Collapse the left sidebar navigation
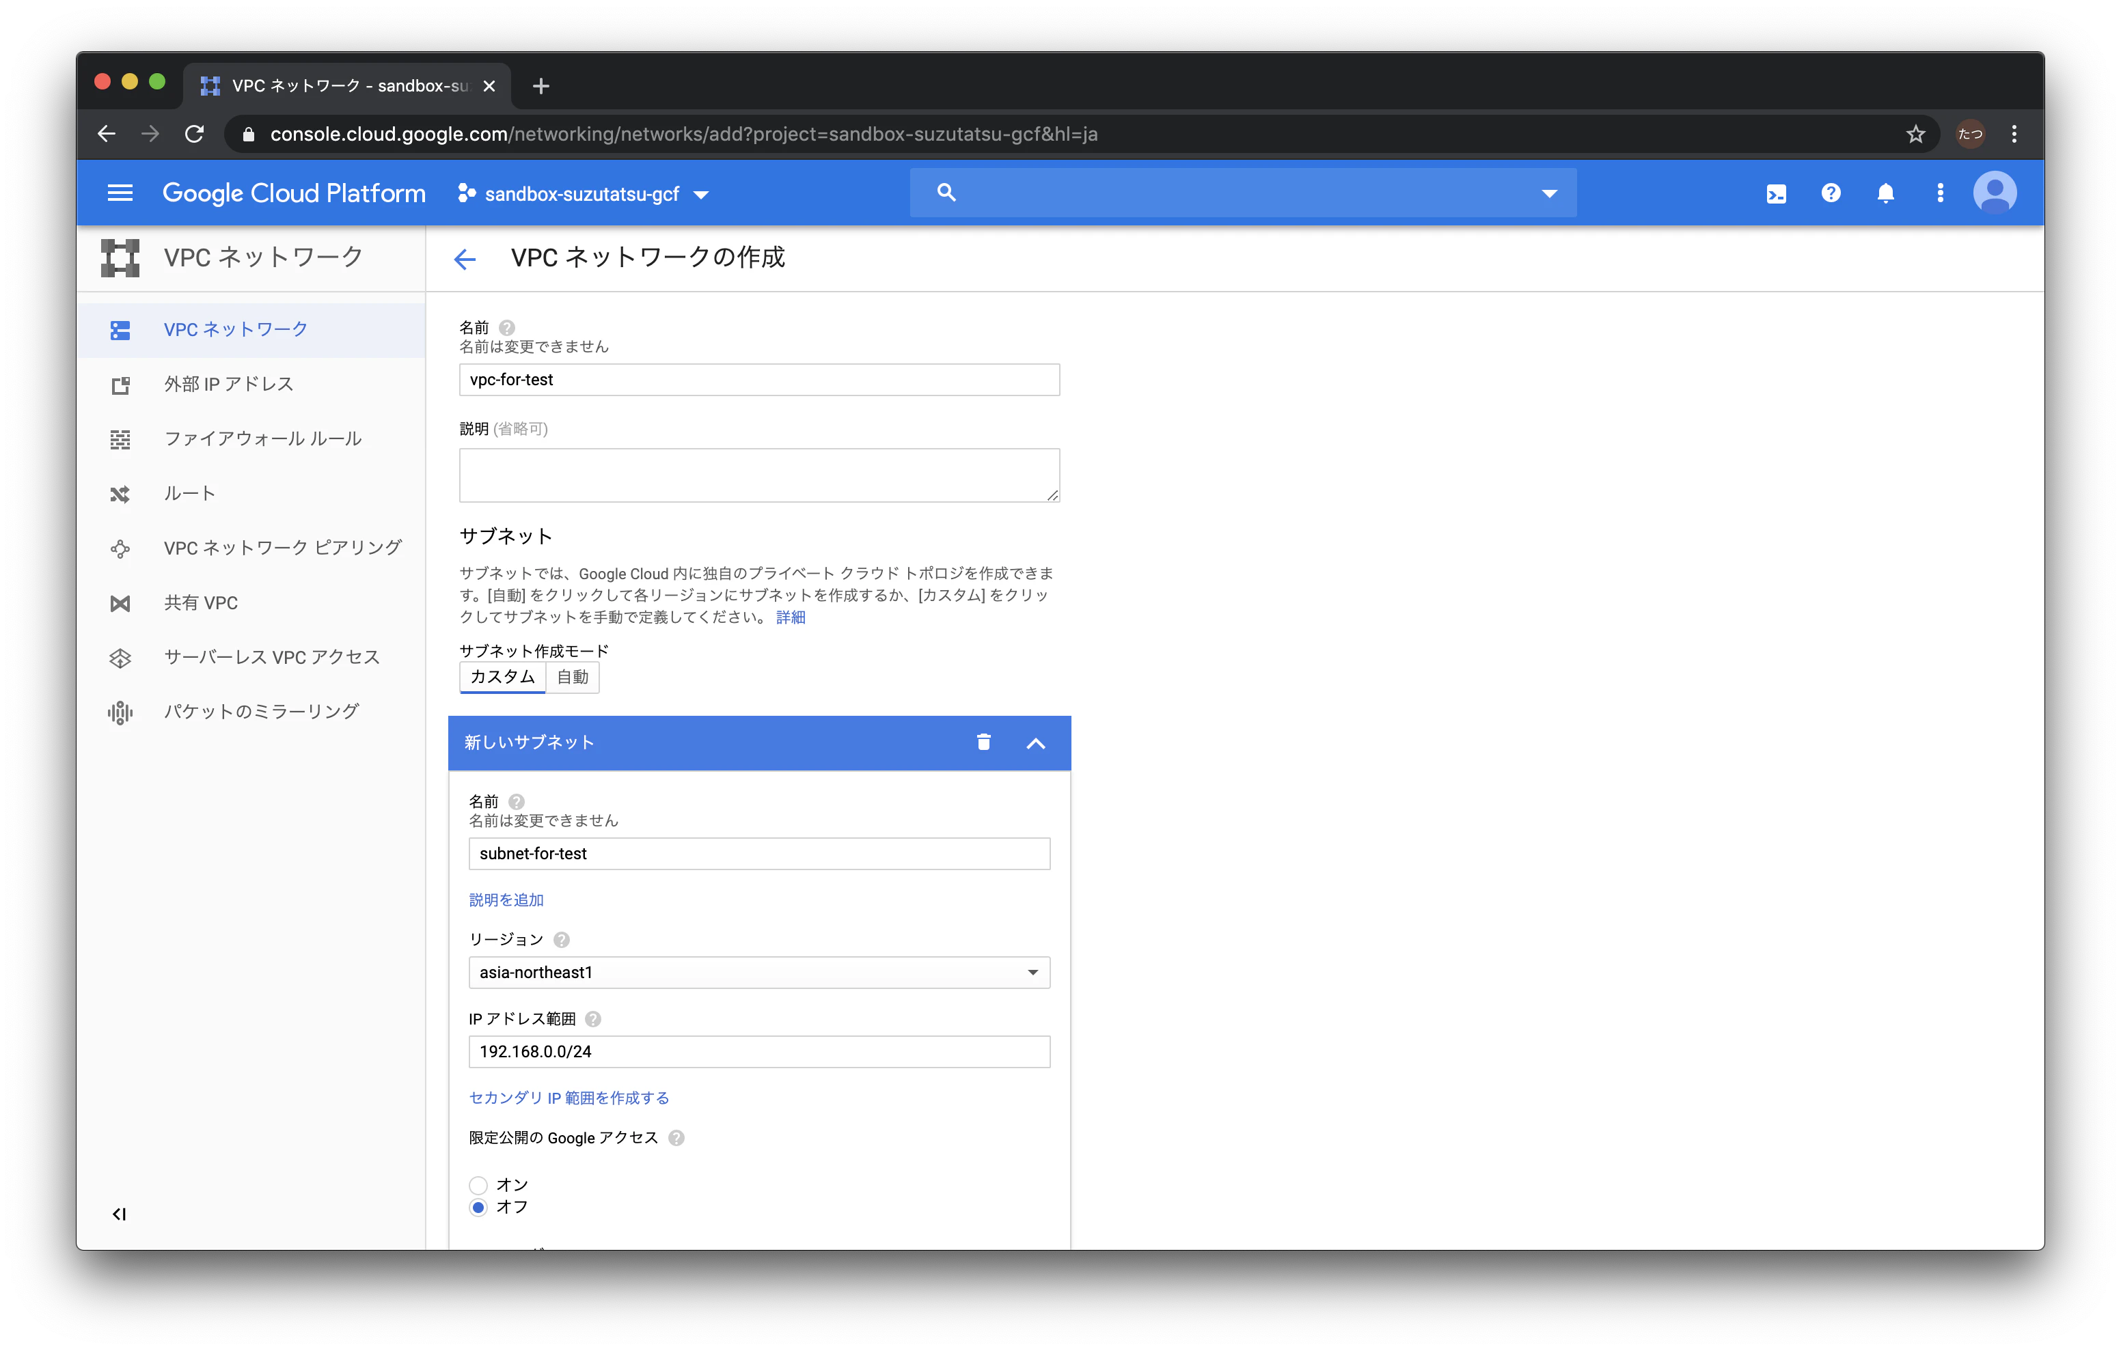The height and width of the screenshot is (1351, 2121). [119, 1214]
